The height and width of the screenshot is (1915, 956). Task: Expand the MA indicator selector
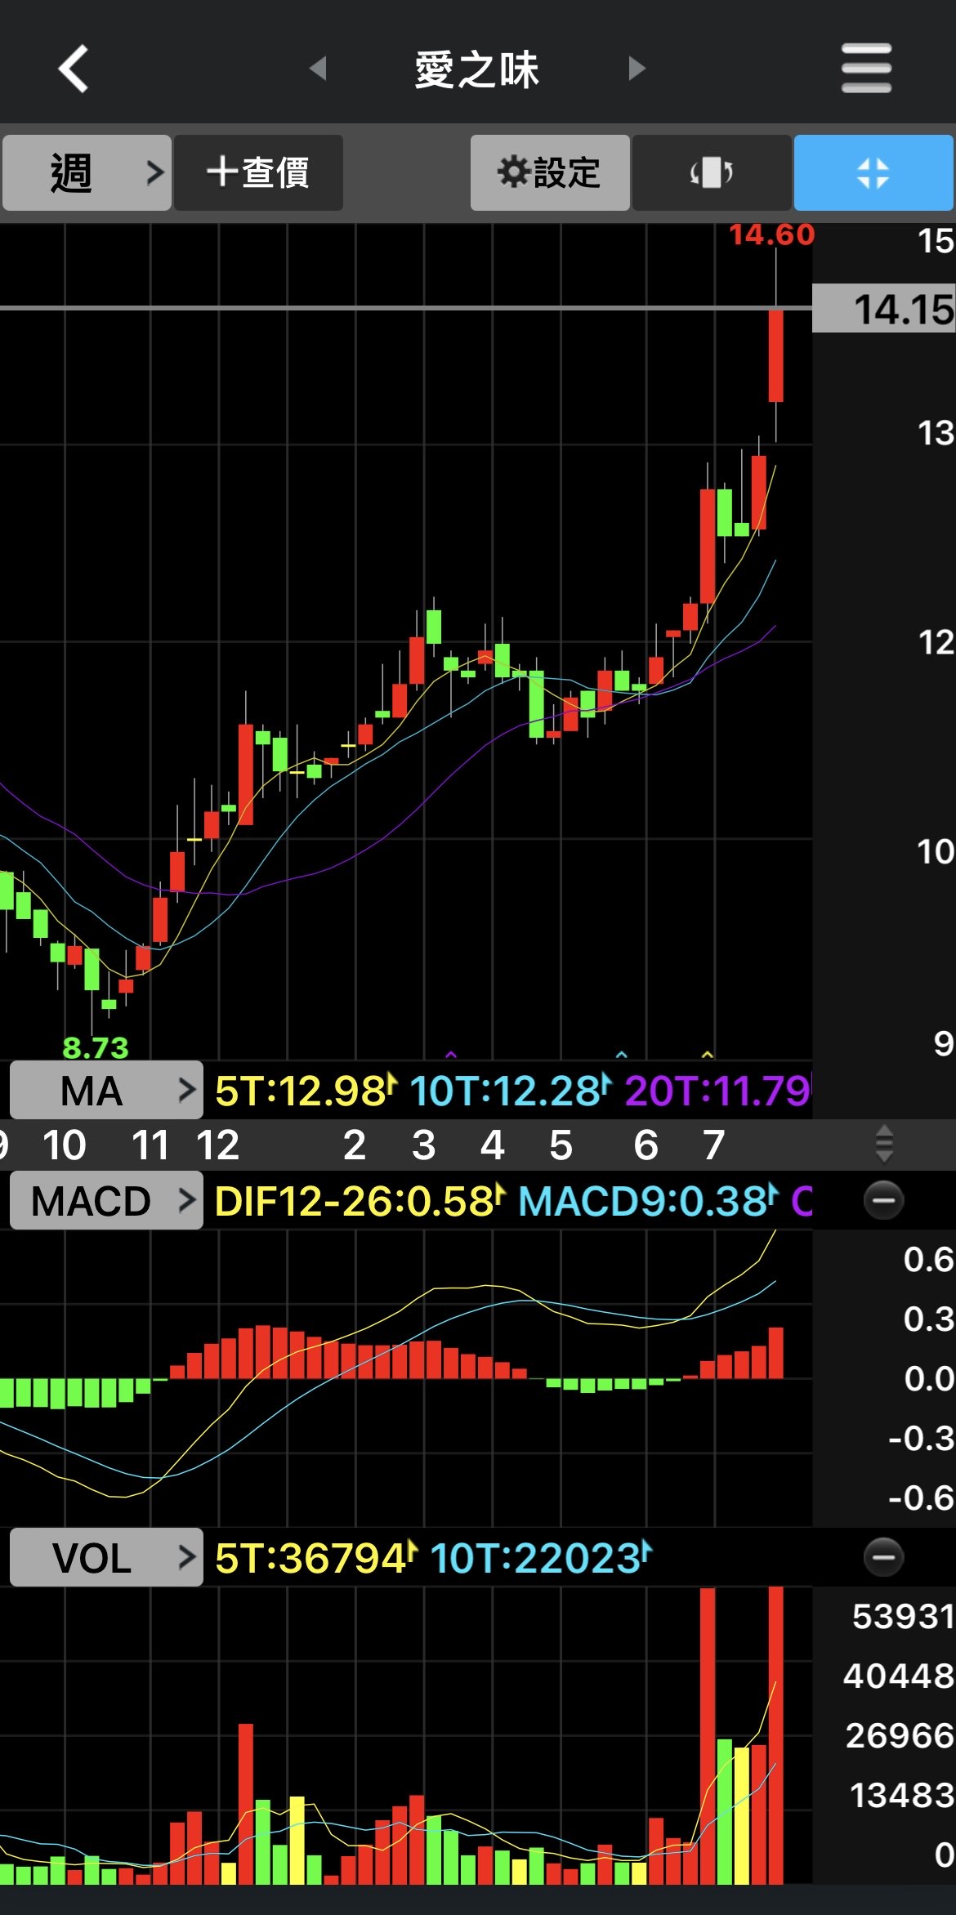click(x=106, y=1090)
